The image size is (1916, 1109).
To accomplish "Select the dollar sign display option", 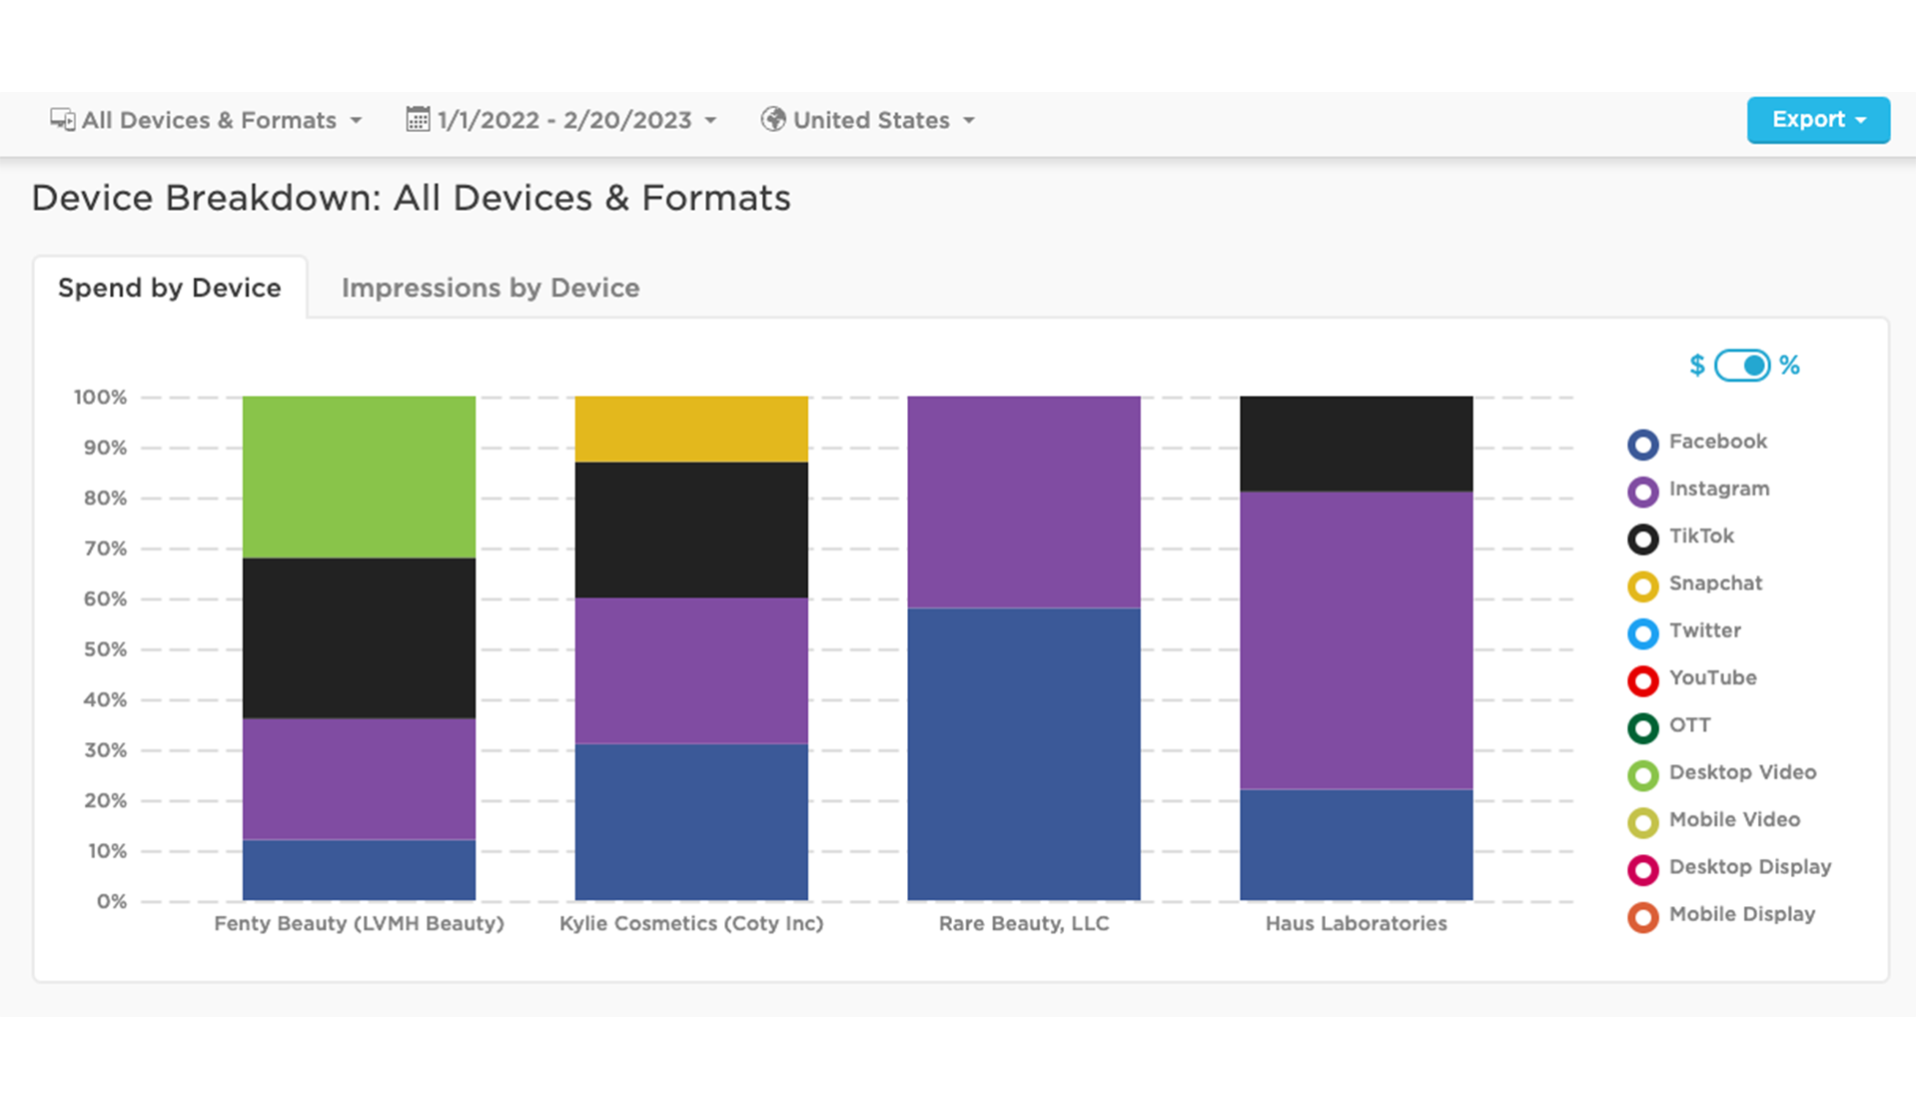I will pyautogui.click(x=1696, y=366).
